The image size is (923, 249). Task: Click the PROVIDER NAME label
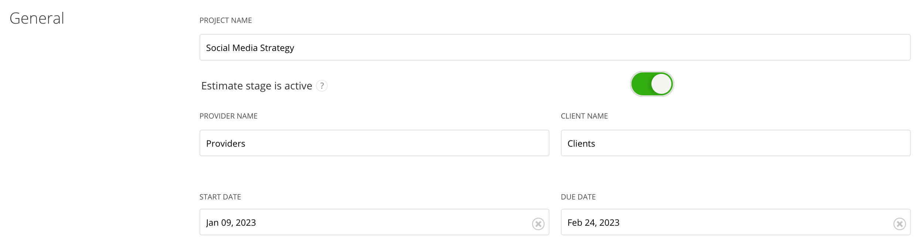pos(228,116)
